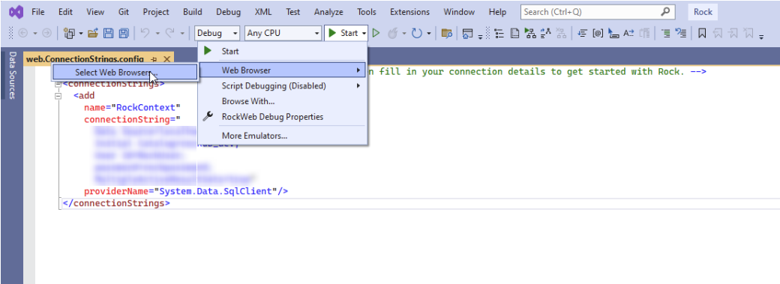Click the Find in Files folder icon
Viewport: 780px width, 284px height.
[447, 34]
